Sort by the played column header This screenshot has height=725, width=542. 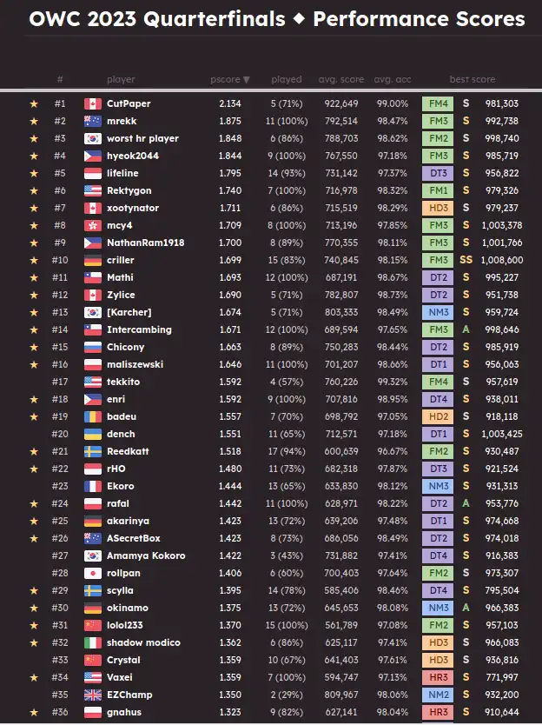287,79
